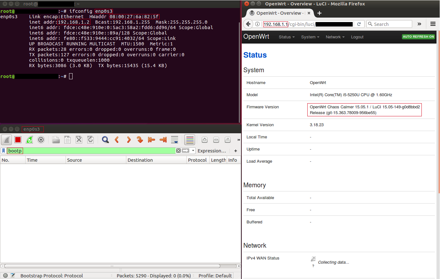
Task: Click the Firefox Search box
Action: pos(389,24)
